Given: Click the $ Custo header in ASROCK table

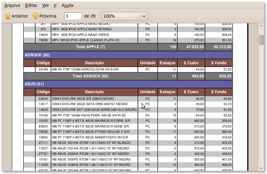Looking at the screenshot, I should tap(191, 63).
